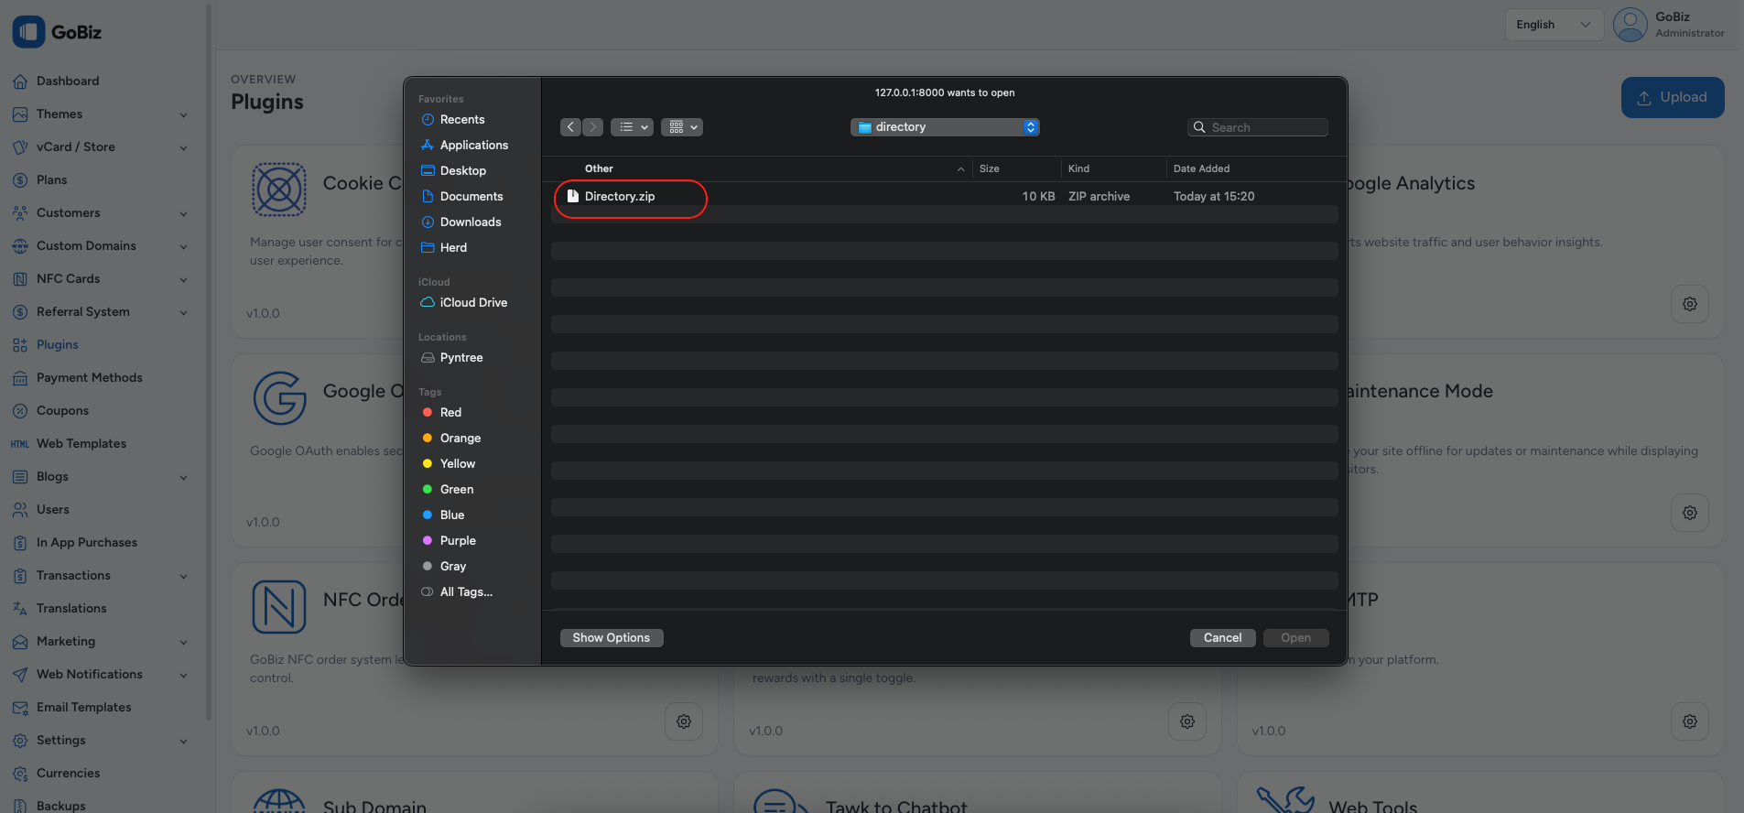Expand Referral System chevron
This screenshot has width=1744, height=813.
(183, 313)
